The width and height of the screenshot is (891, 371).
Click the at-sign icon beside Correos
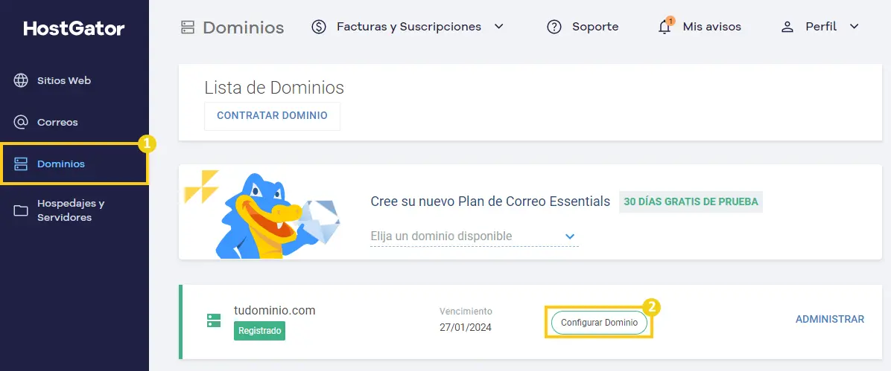pyautogui.click(x=20, y=122)
